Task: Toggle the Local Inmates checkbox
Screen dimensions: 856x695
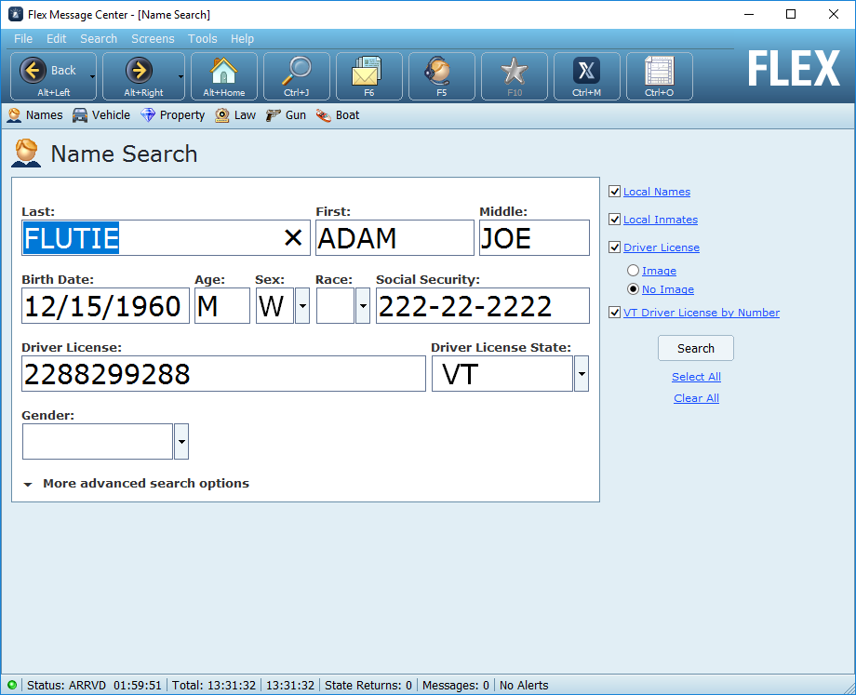Action: pos(614,220)
